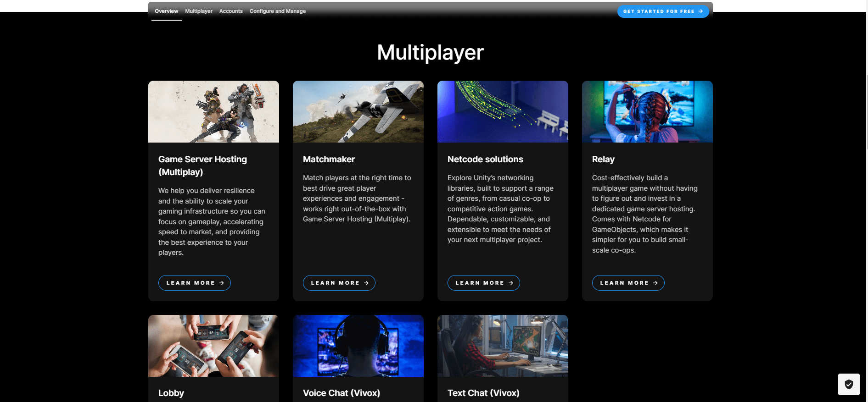868x402 pixels.
Task: Learn more about Game Server Hosting
Action: pos(195,283)
